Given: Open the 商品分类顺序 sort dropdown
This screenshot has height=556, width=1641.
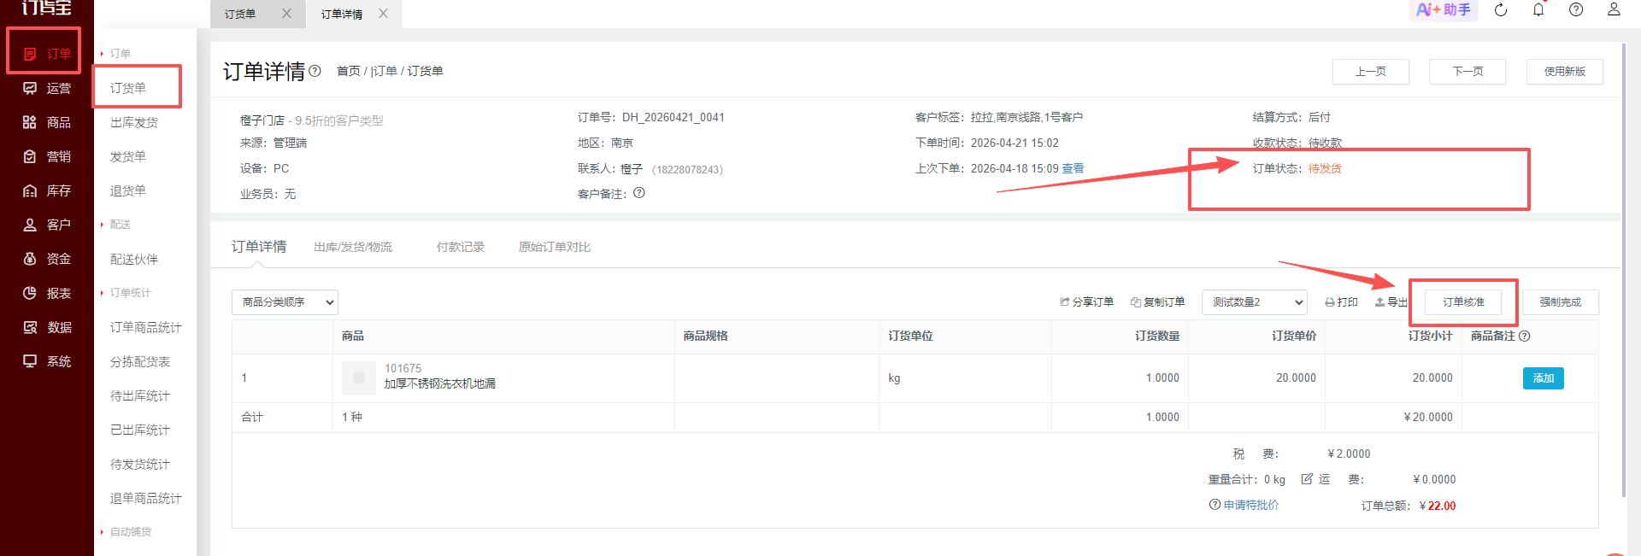Looking at the screenshot, I should [285, 302].
